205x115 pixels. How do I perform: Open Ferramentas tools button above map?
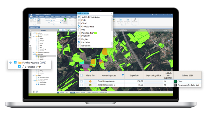pyautogui.click(x=73, y=30)
